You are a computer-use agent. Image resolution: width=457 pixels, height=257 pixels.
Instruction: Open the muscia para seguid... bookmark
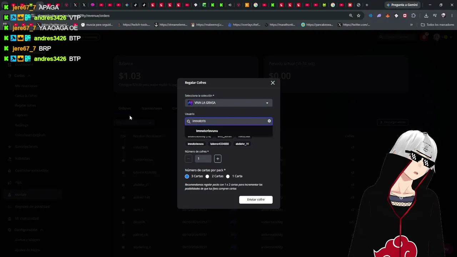tap(97, 25)
